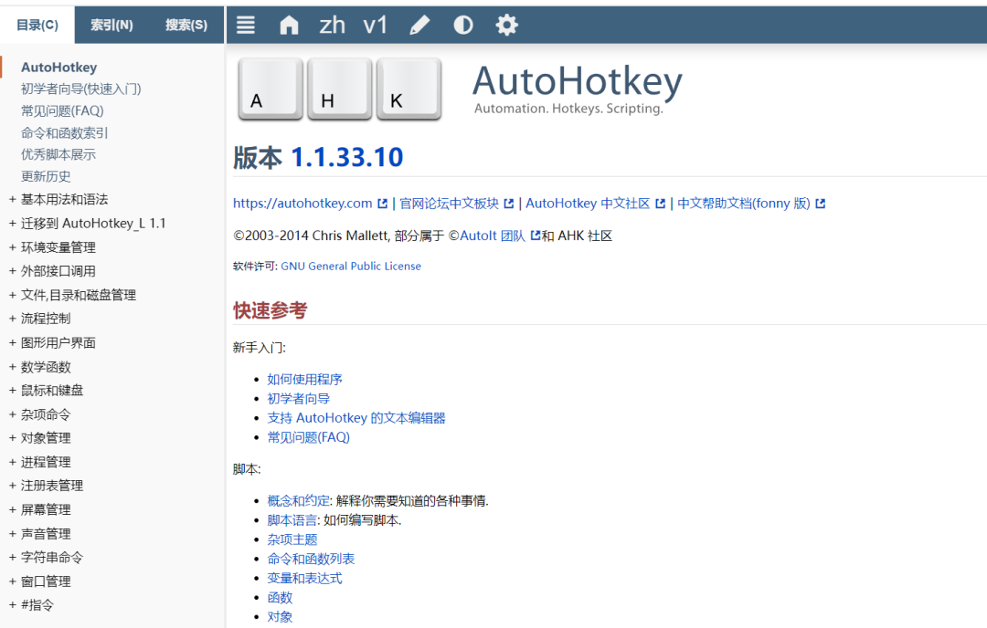Open 函数 link in script list

coord(281,598)
